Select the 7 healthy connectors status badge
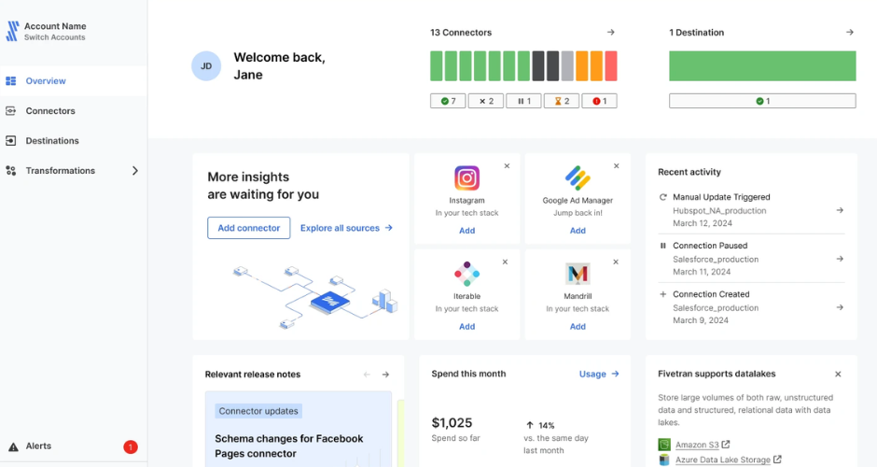 [448, 101]
